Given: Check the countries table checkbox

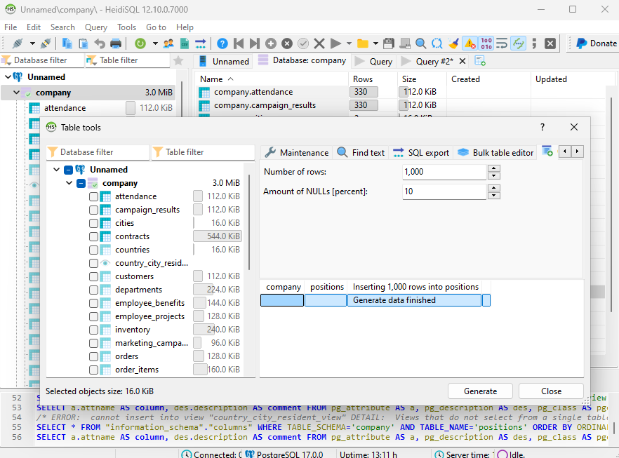Looking at the screenshot, I should pos(93,250).
